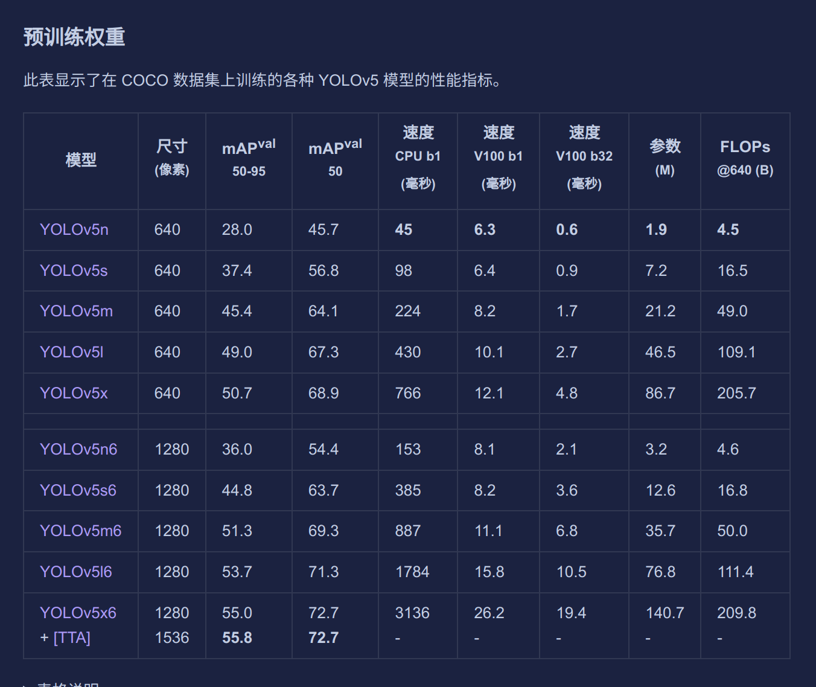
Task: Select the 1784 CPU speed for YOLOv5l6
Action: coord(412,572)
